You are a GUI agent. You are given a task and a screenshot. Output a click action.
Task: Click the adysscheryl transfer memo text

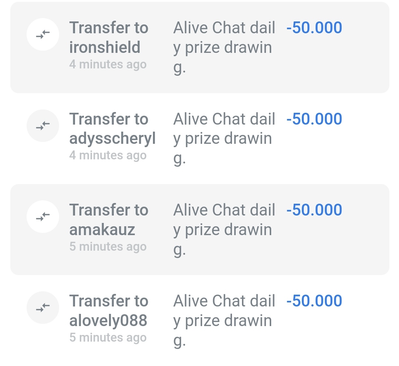tap(224, 139)
